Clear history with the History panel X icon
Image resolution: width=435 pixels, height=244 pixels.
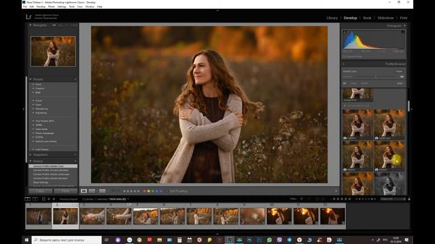click(x=75, y=161)
